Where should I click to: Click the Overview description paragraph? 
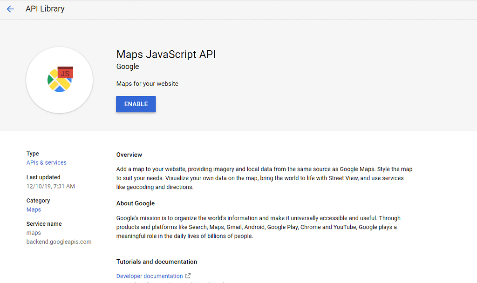pos(264,178)
